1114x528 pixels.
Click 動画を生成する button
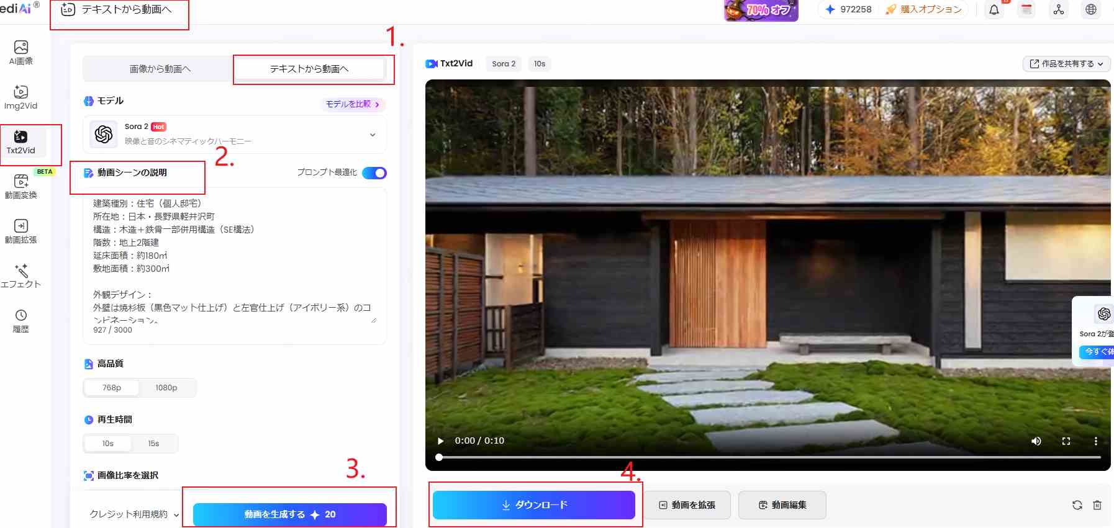point(290,514)
